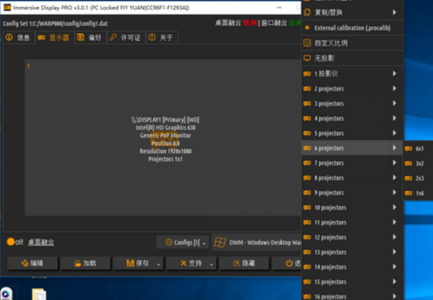Click the 无投影 monitor icon
This screenshot has height=300, width=433.
coord(307,58)
